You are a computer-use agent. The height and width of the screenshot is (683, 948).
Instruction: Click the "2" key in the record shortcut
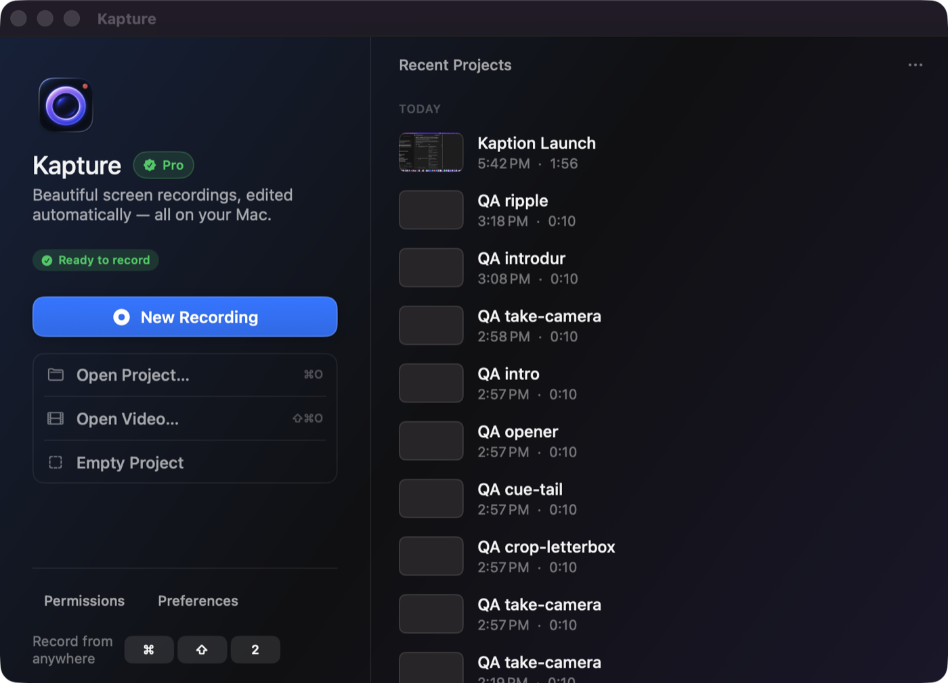[255, 649]
